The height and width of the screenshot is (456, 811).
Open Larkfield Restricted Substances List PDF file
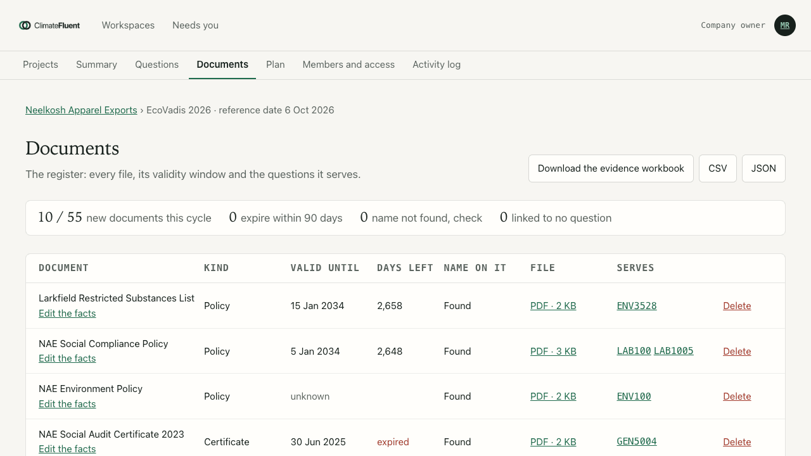click(x=553, y=306)
